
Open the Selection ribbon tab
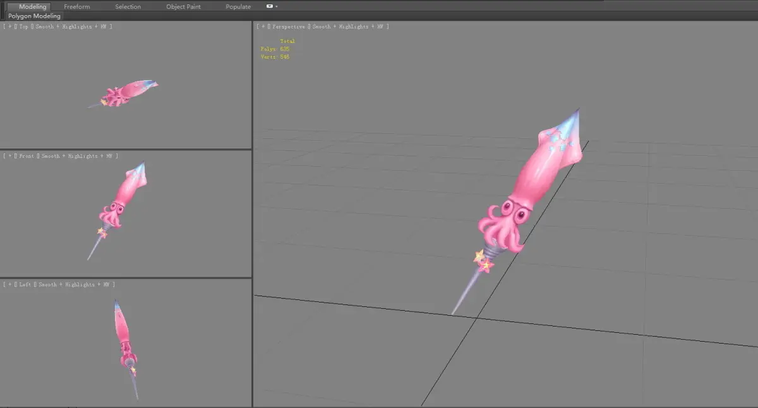pos(128,6)
